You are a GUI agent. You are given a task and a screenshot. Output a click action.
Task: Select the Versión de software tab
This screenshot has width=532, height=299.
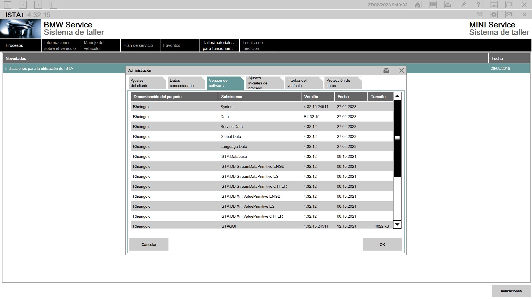pyautogui.click(x=225, y=83)
